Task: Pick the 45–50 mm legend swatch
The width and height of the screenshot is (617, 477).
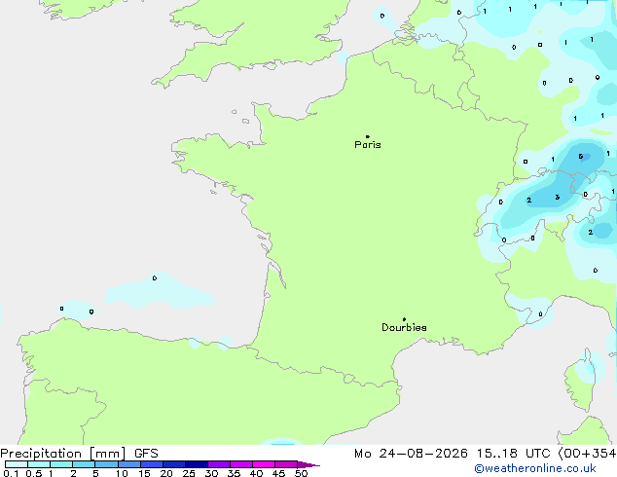Action: 286,464
